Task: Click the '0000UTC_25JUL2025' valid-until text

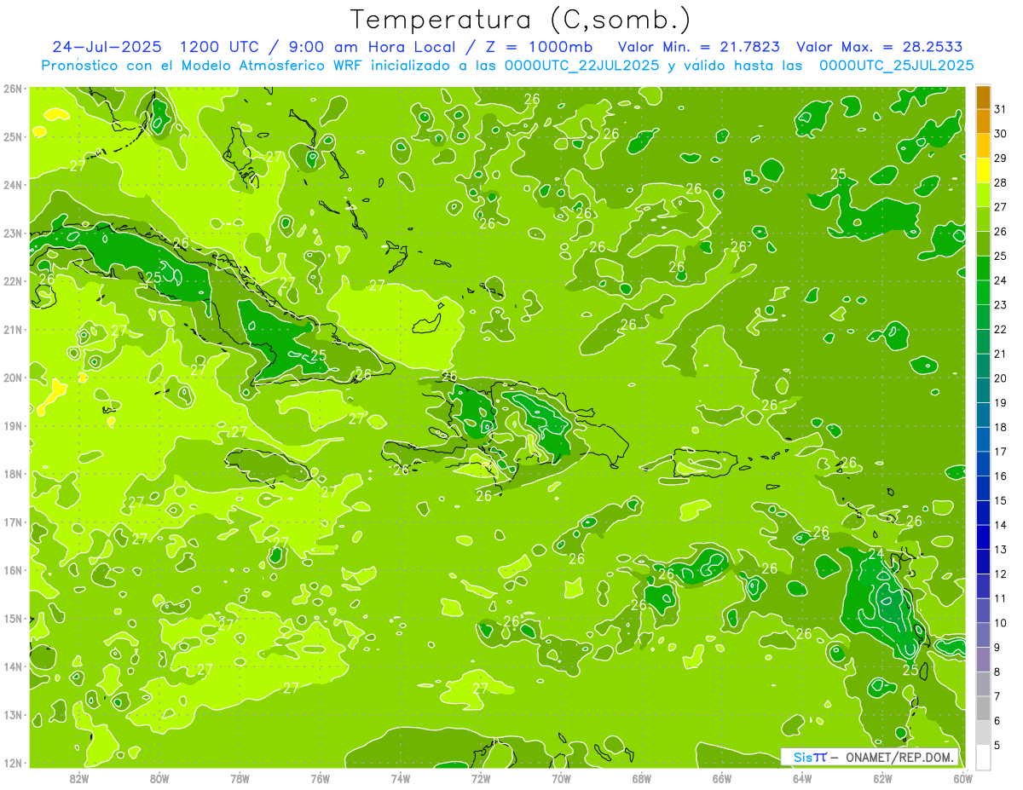Action: [x=896, y=65]
